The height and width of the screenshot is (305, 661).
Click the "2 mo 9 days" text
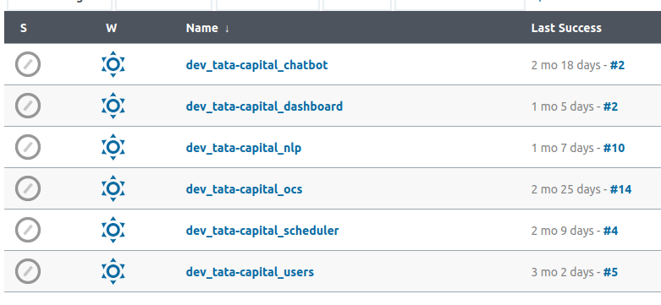(562, 231)
